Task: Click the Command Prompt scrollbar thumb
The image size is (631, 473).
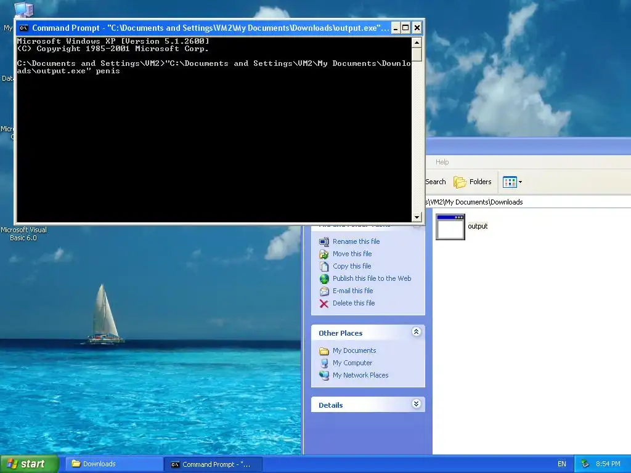Action: [417, 54]
